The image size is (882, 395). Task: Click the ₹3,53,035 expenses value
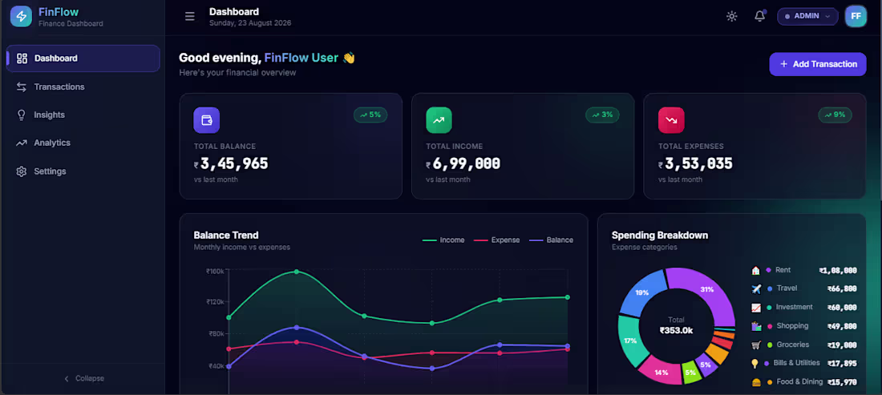tap(696, 163)
